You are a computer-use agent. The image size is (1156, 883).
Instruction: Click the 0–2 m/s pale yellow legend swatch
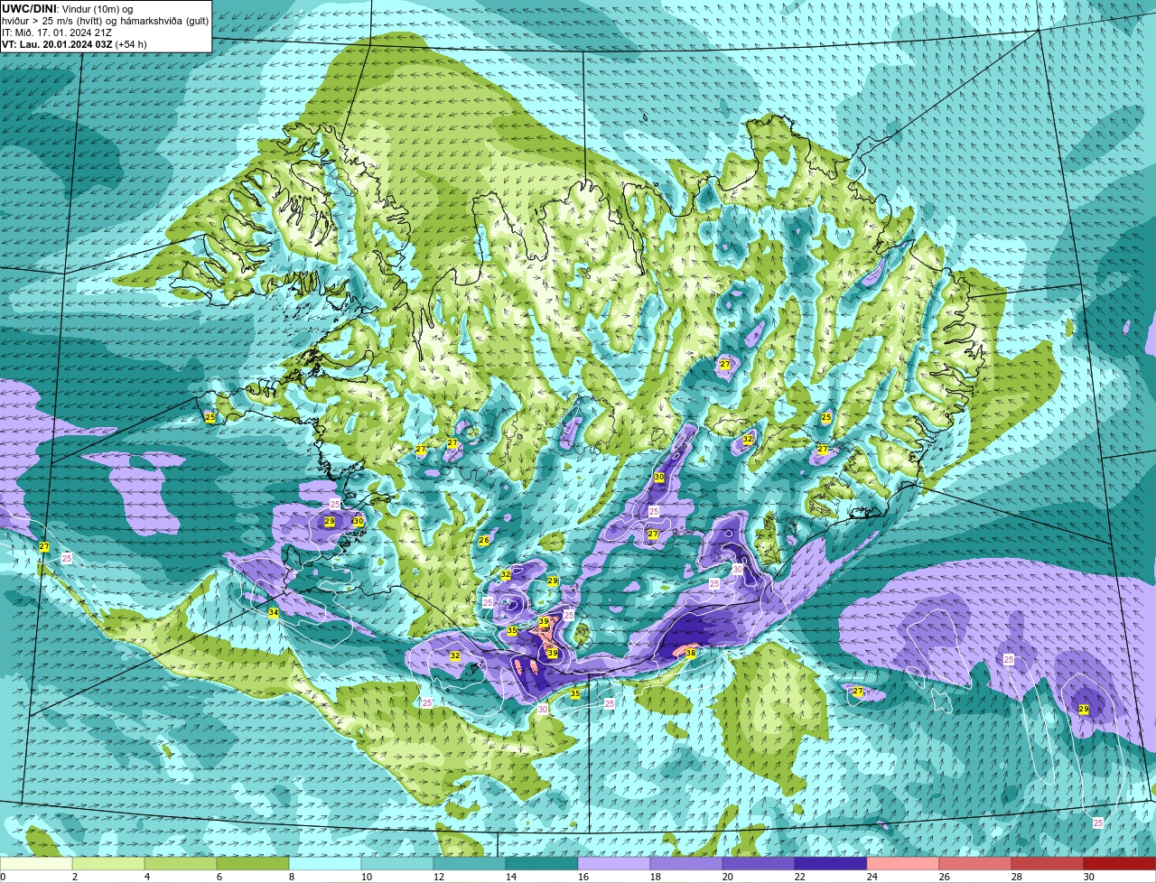37,863
